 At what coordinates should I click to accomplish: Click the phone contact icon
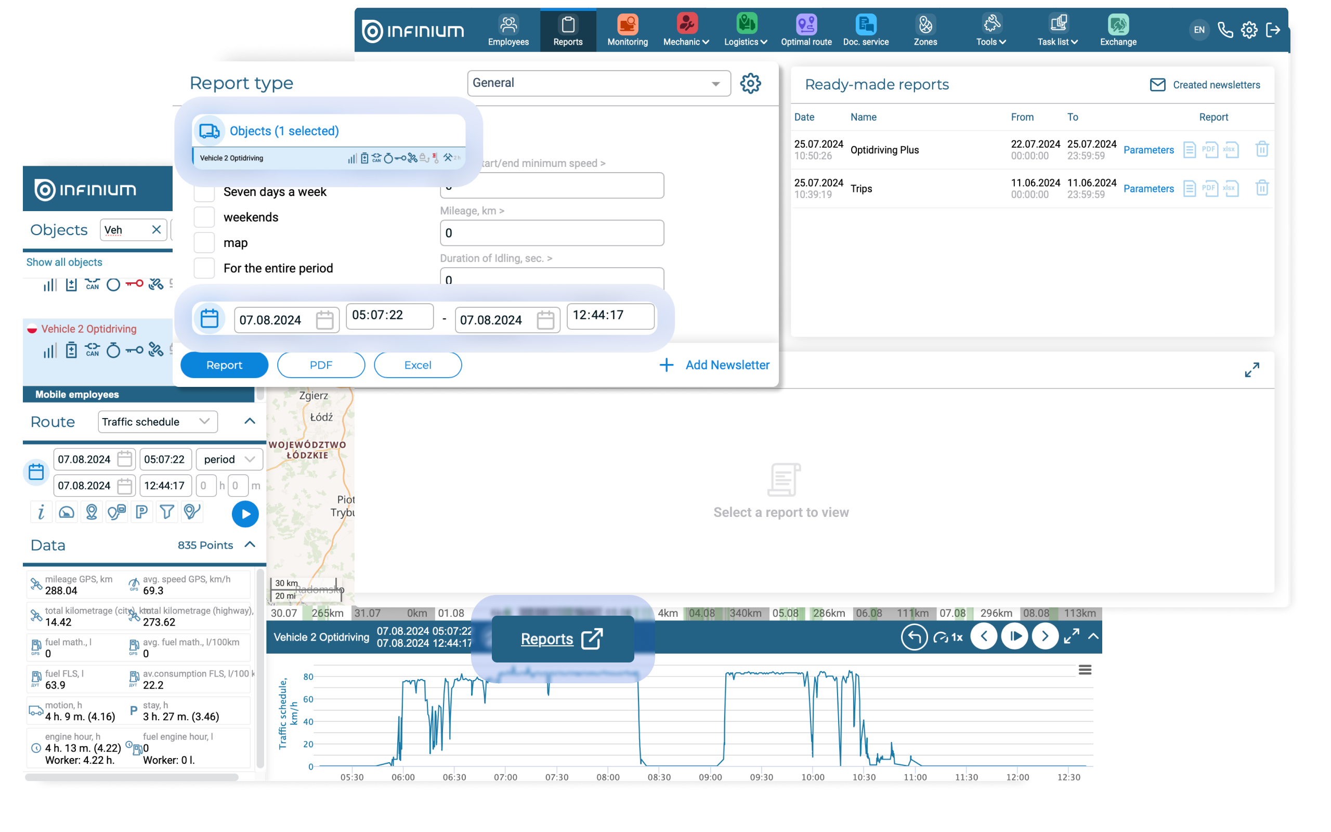click(1225, 30)
